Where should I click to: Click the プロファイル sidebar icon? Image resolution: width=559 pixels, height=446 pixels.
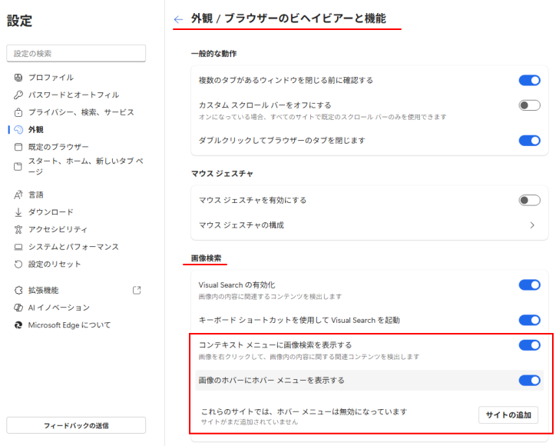coord(19,78)
